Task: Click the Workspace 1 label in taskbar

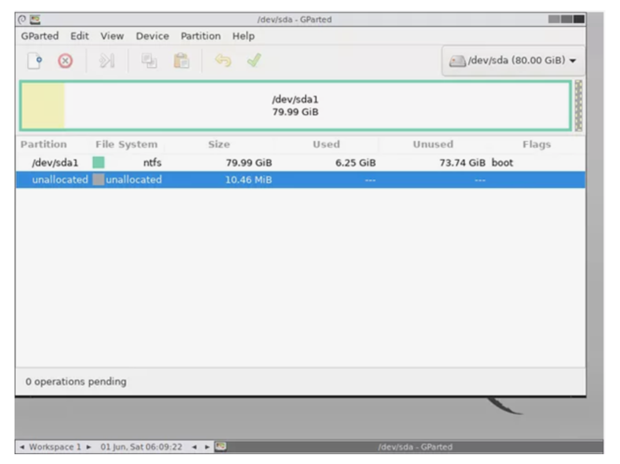Action: (55, 447)
